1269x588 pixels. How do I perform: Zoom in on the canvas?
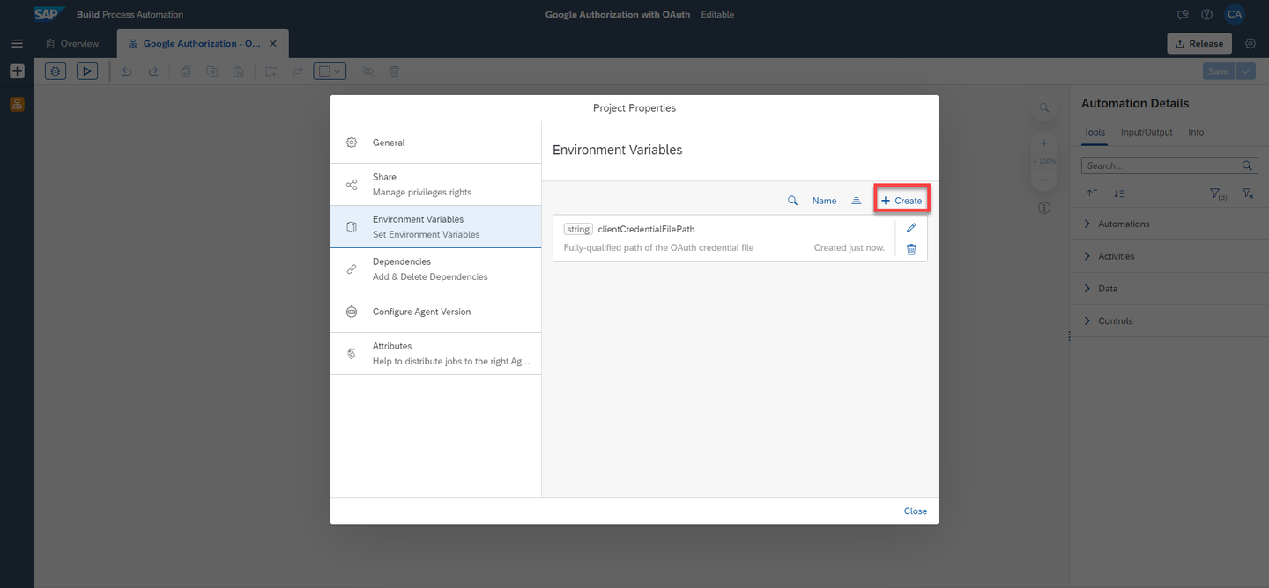[x=1044, y=143]
